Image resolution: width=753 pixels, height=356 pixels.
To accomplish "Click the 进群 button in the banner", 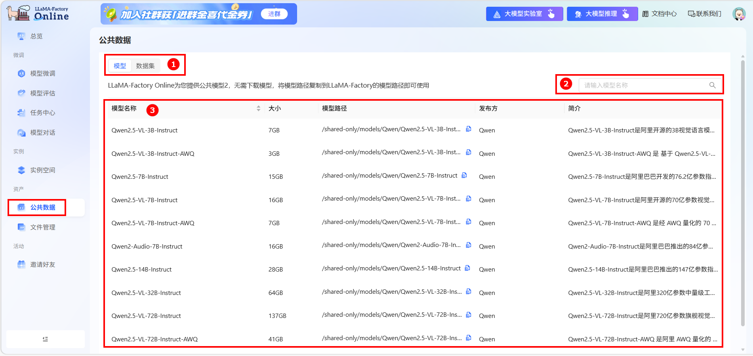I will coord(274,14).
